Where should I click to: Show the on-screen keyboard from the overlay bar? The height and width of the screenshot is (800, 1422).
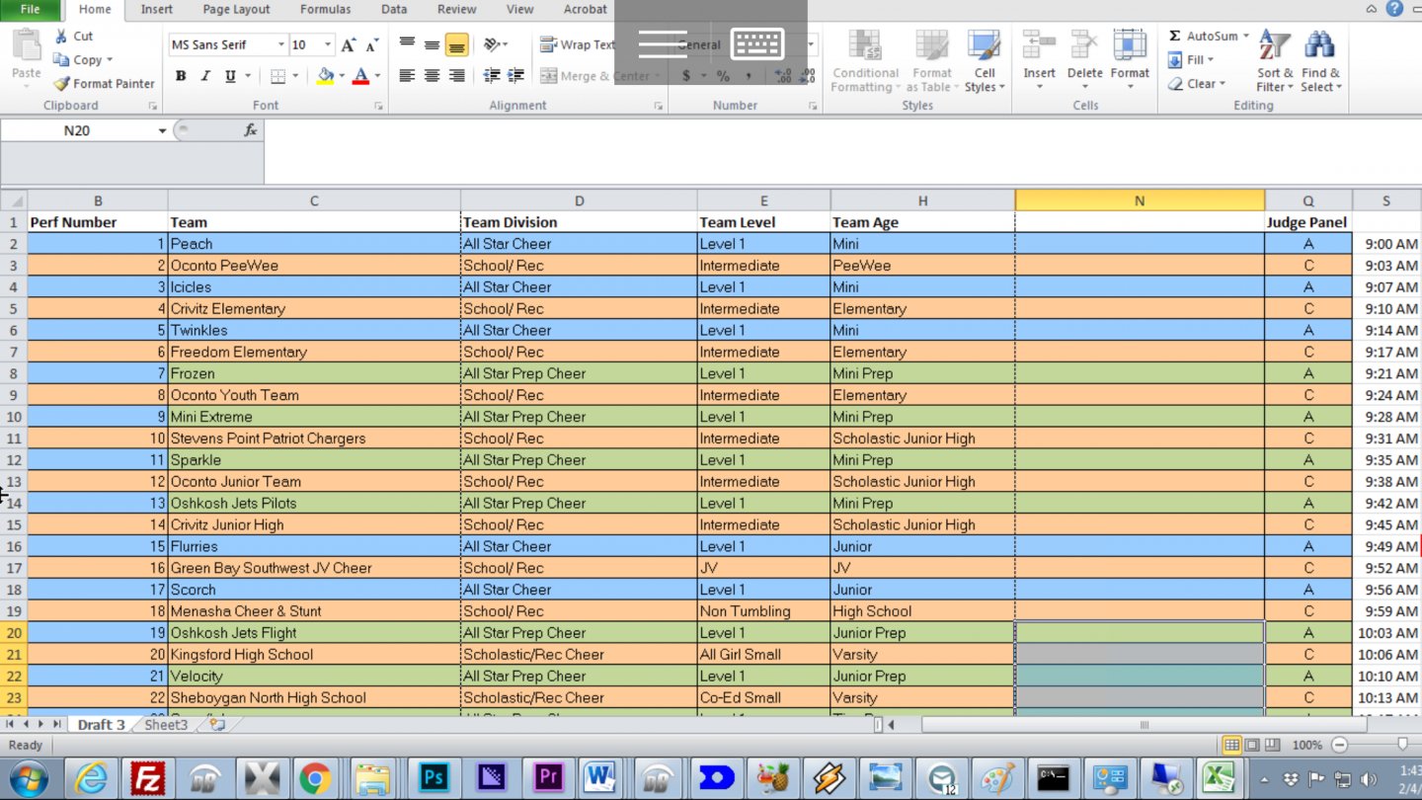[757, 43]
